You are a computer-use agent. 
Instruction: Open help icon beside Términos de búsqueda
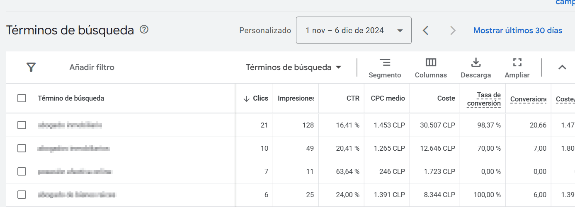tap(144, 30)
